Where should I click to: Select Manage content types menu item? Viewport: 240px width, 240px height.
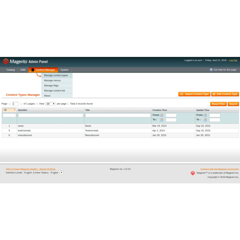click(57, 75)
